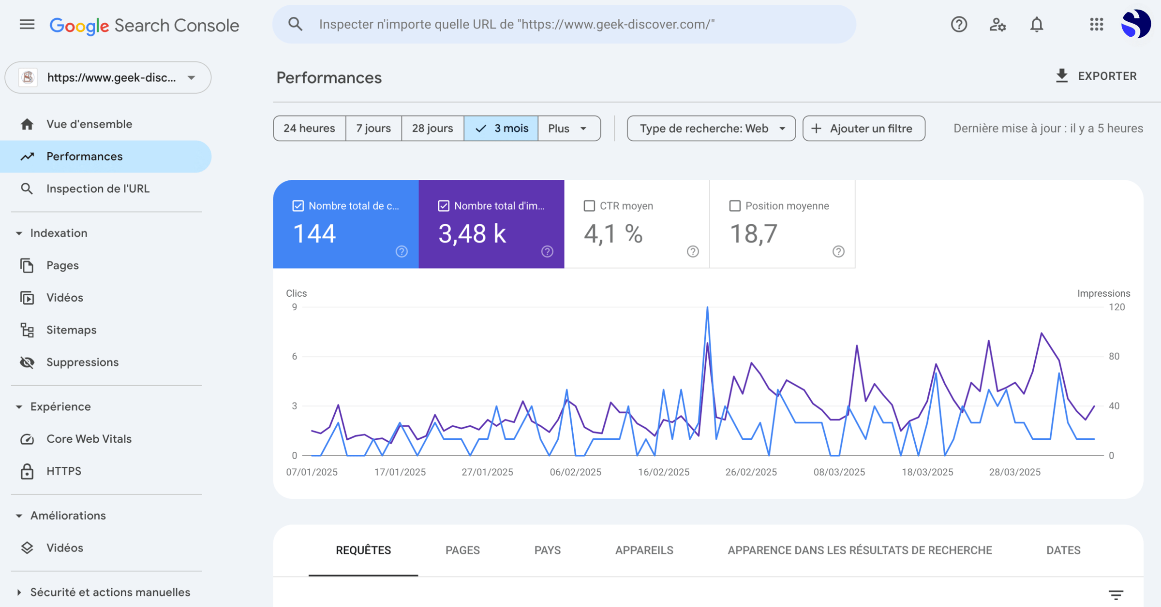Viewport: 1161px width, 607px height.
Task: Enable the Position moyenne metric
Action: 734,205
